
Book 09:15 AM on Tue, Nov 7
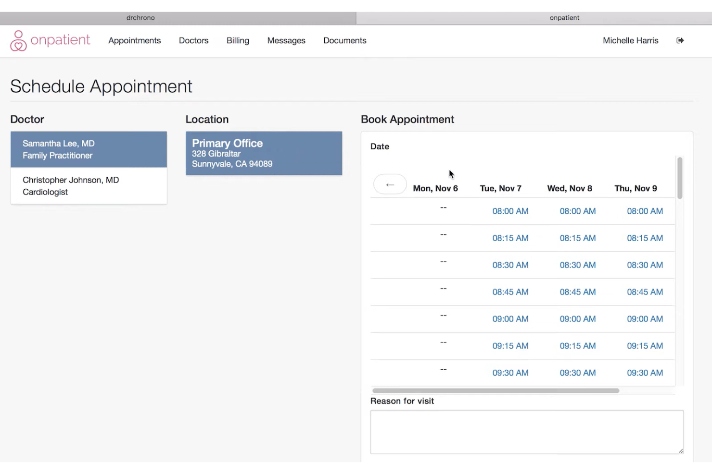(x=510, y=346)
